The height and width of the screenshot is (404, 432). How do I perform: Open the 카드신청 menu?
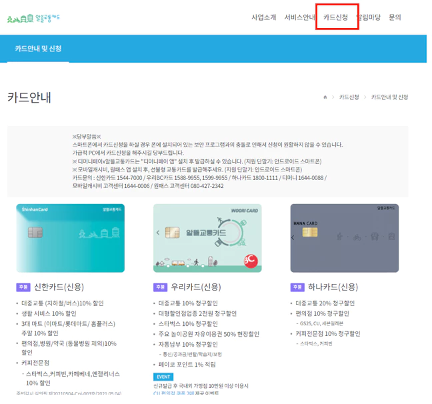[335, 17]
